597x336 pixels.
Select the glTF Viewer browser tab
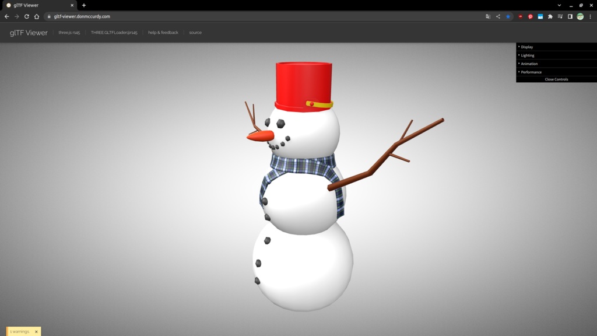click(x=40, y=5)
